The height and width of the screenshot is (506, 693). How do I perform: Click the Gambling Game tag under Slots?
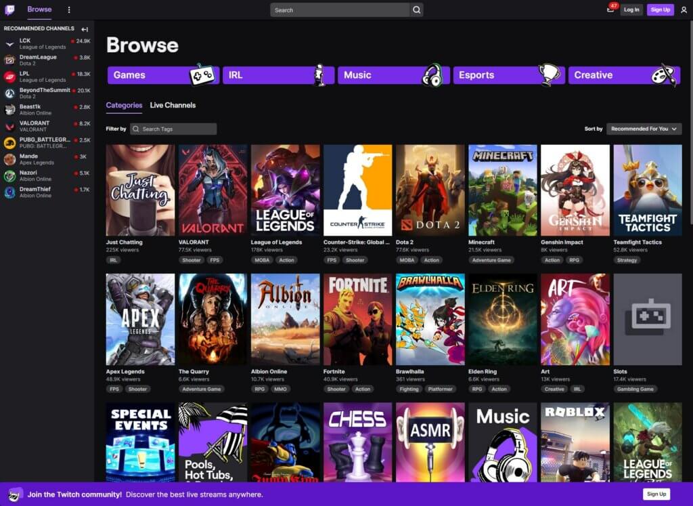pos(635,389)
